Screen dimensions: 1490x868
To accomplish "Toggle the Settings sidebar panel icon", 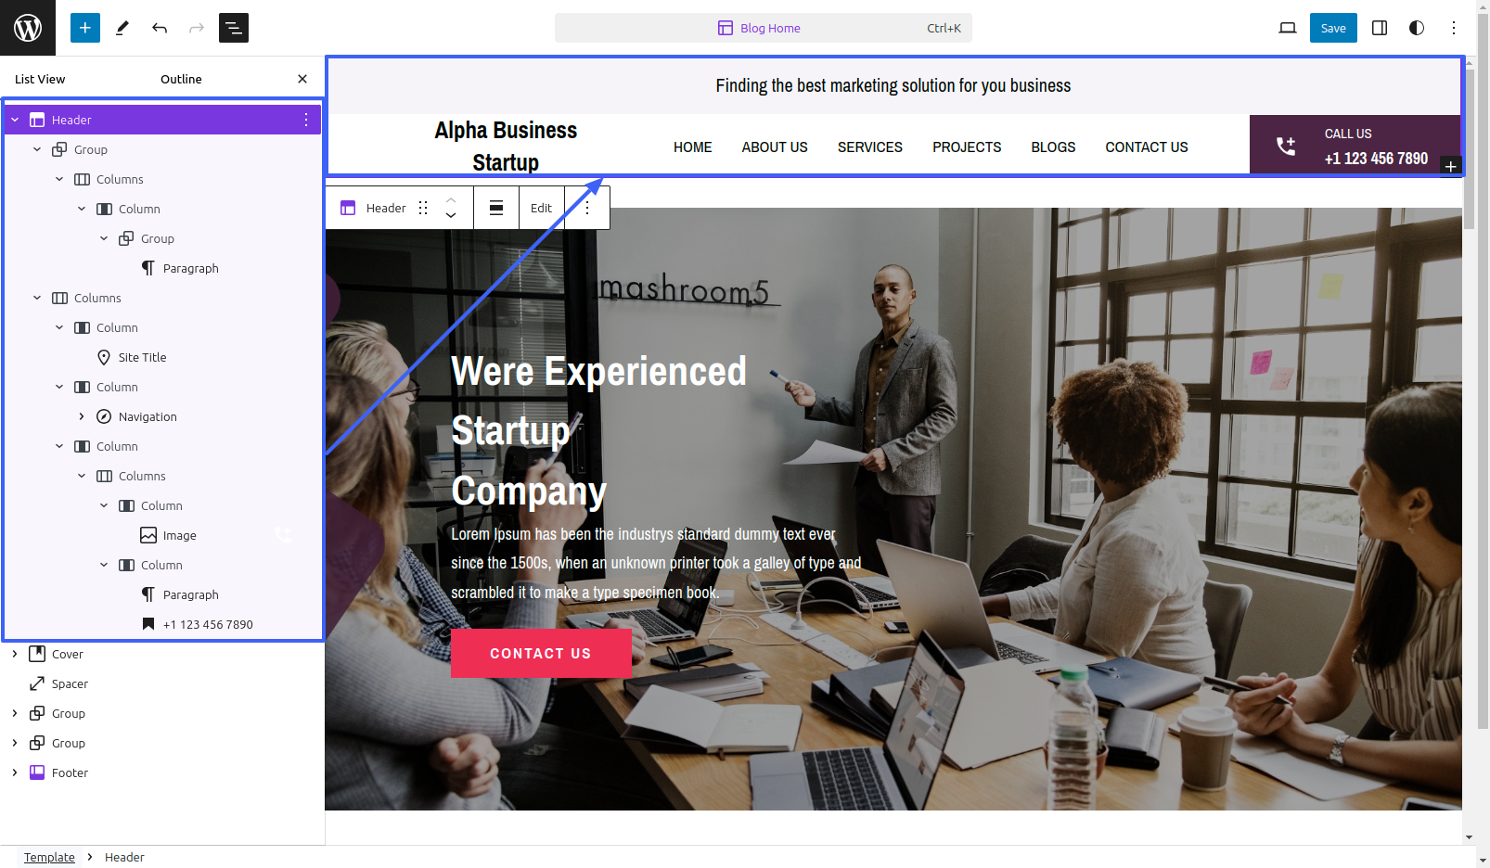I will point(1380,28).
